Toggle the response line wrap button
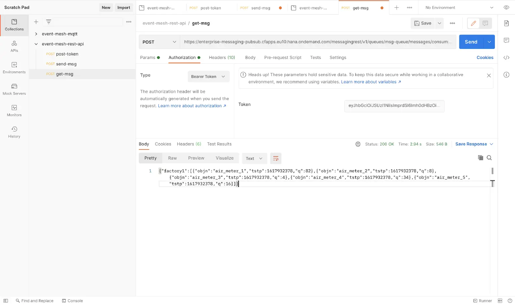The image size is (515, 305). [276, 159]
